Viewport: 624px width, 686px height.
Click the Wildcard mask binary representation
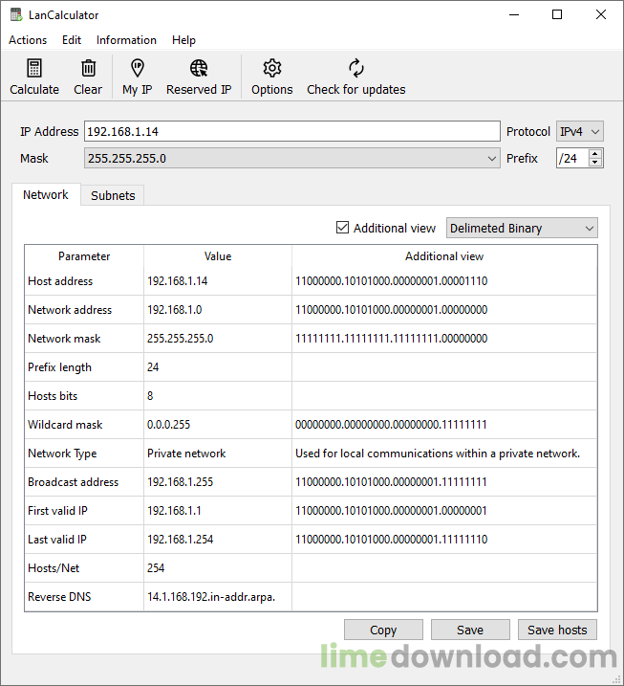391,425
